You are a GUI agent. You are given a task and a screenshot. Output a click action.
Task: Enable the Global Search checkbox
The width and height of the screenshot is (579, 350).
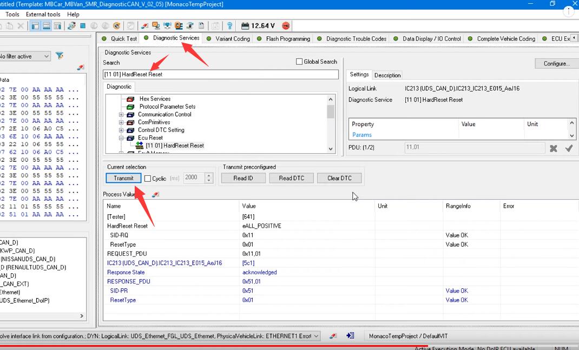[299, 62]
